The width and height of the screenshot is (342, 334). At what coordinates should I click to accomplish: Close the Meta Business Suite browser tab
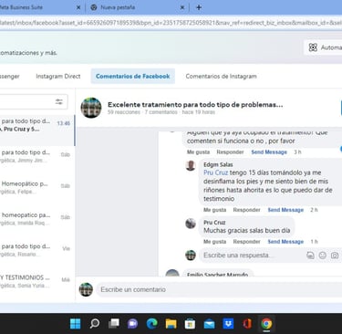tap(78, 7)
